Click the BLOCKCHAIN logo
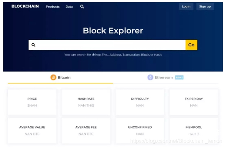Image resolution: width=225 pixels, height=147 pixels. click(x=25, y=6)
